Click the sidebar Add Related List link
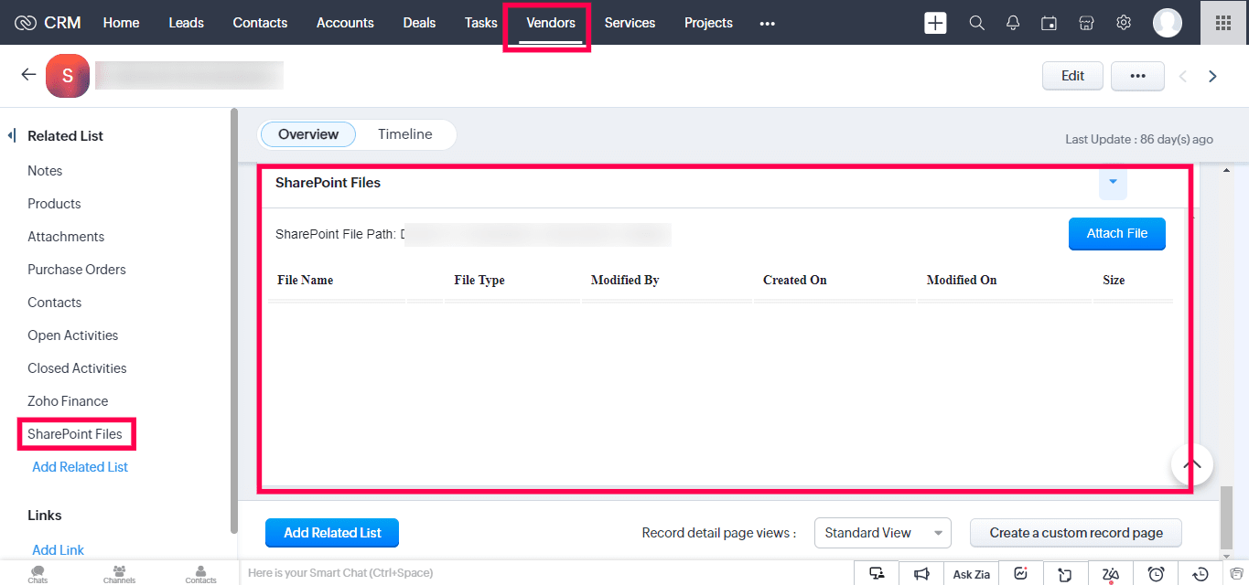 (x=81, y=467)
